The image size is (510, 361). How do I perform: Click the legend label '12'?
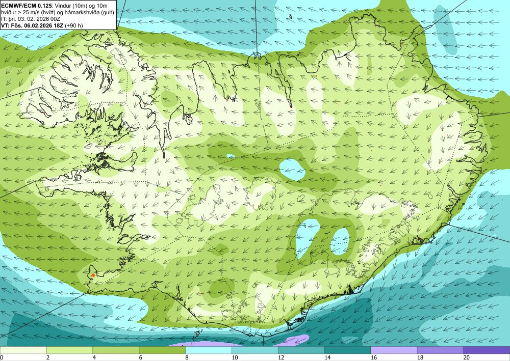[281, 358]
